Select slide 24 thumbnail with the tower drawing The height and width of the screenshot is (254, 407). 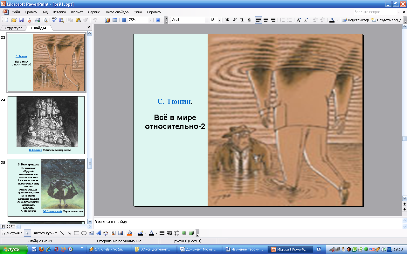(46, 125)
